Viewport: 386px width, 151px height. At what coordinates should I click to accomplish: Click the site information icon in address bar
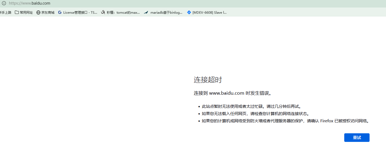click(x=4, y=3)
